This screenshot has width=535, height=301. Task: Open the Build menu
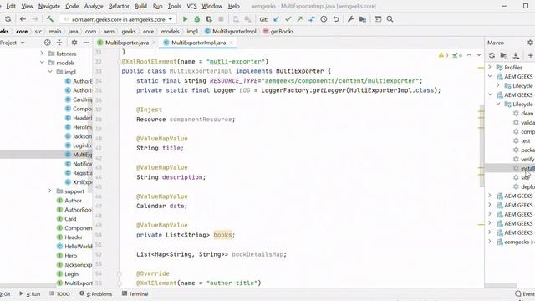pyautogui.click(x=140, y=6)
